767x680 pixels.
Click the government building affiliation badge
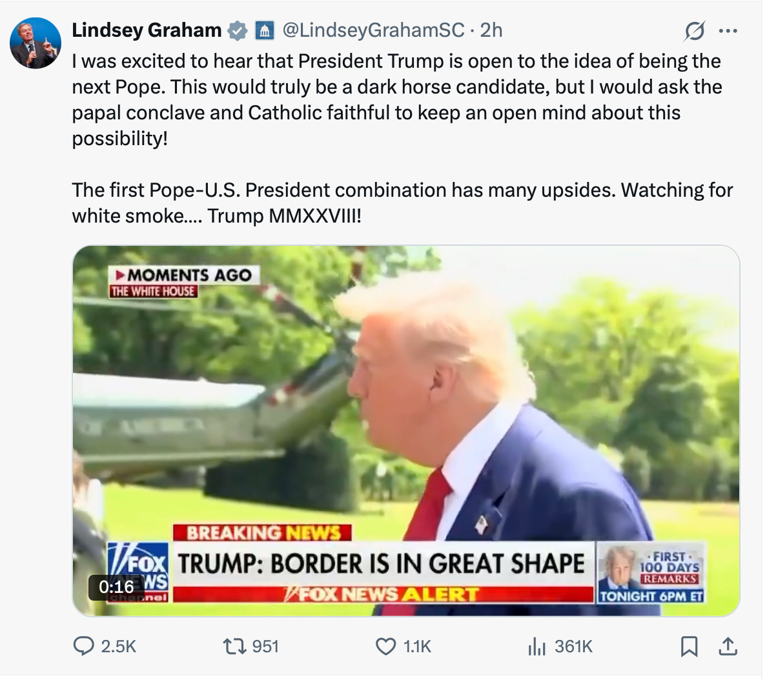click(x=265, y=31)
